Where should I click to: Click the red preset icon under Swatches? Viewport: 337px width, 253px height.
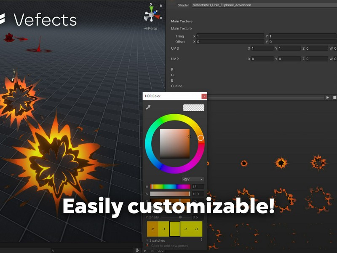(x=147, y=245)
